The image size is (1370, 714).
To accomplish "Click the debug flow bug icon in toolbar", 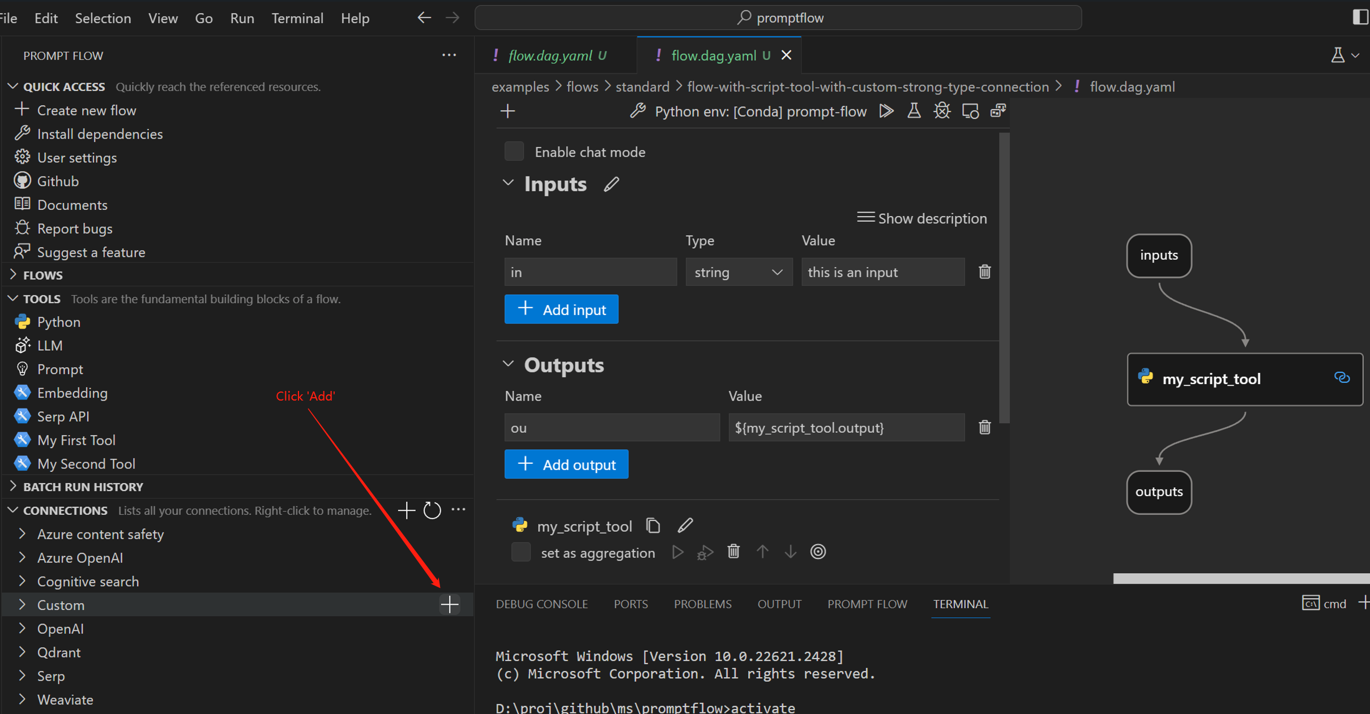I will [942, 111].
